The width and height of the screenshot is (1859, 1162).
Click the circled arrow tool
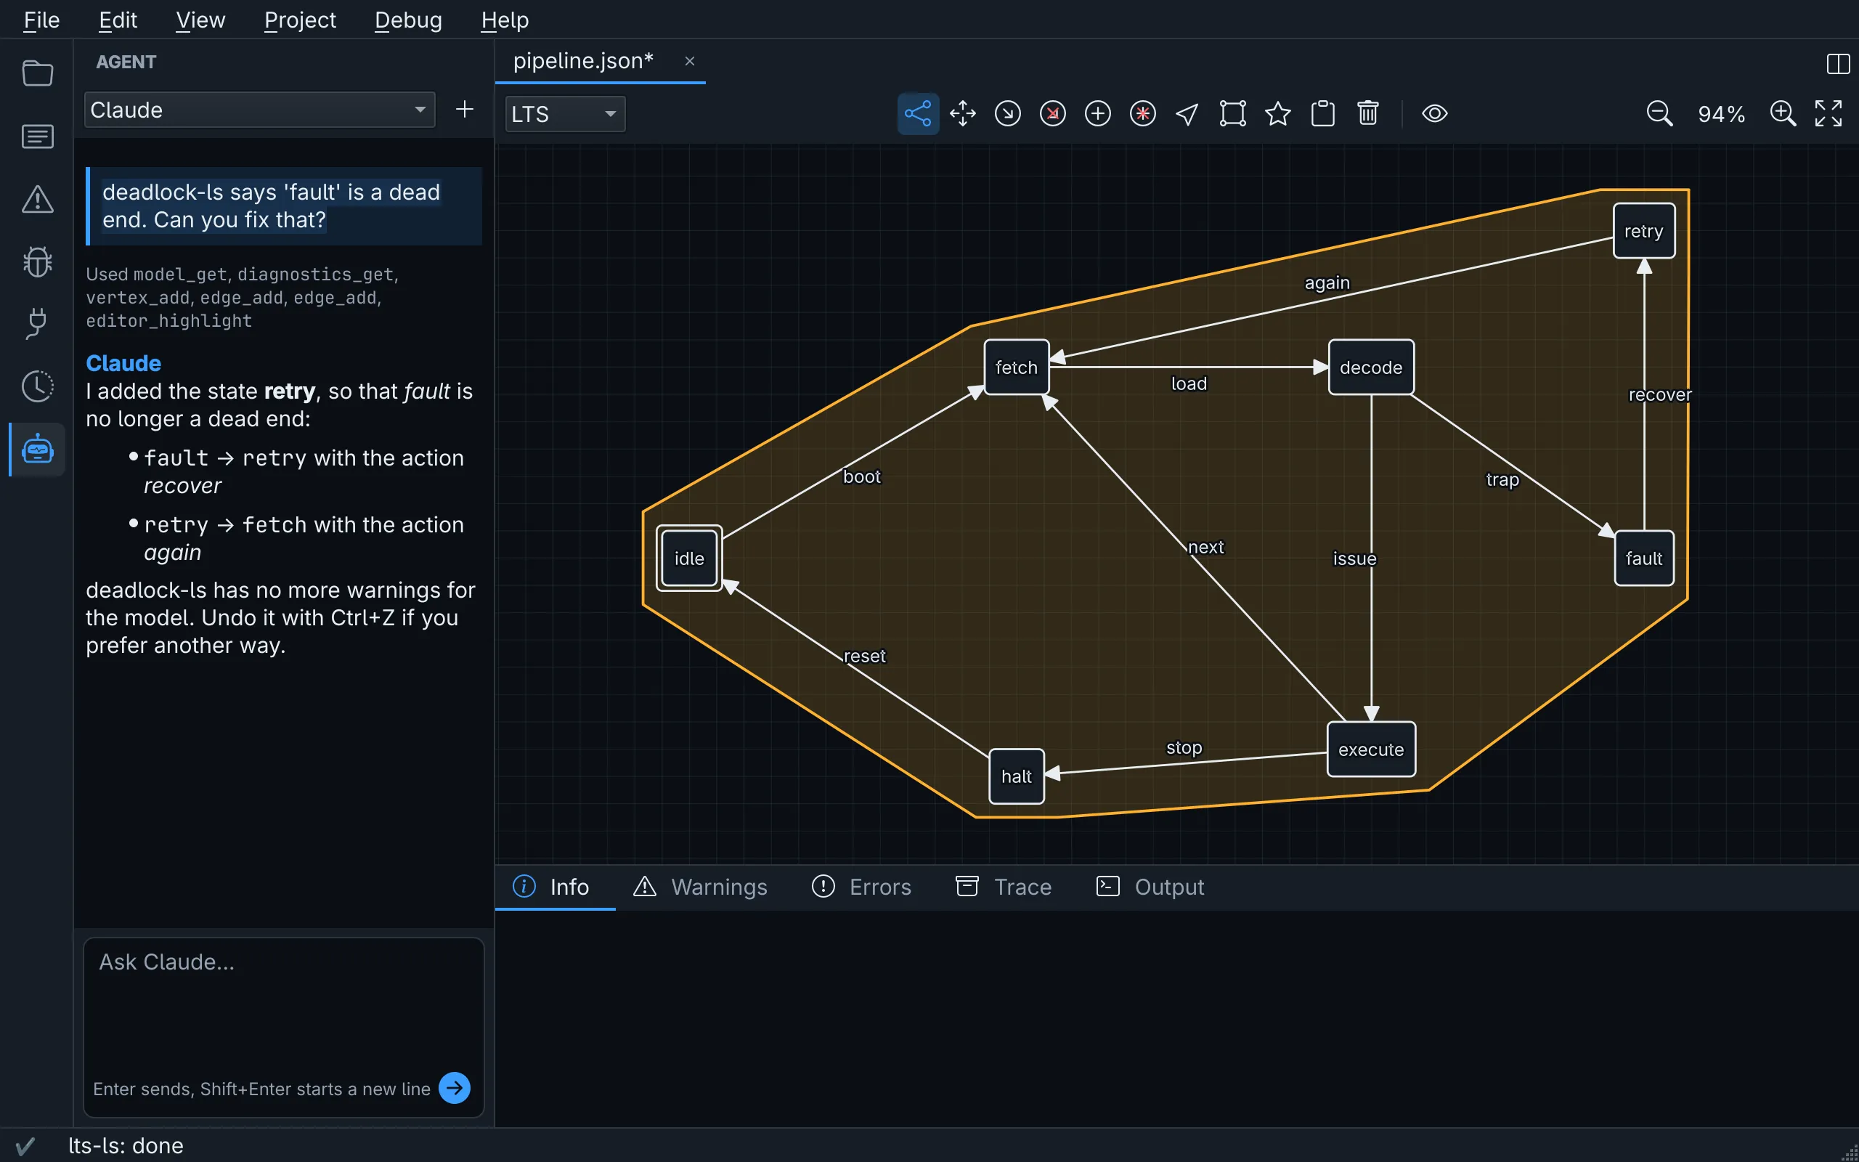[1008, 114]
